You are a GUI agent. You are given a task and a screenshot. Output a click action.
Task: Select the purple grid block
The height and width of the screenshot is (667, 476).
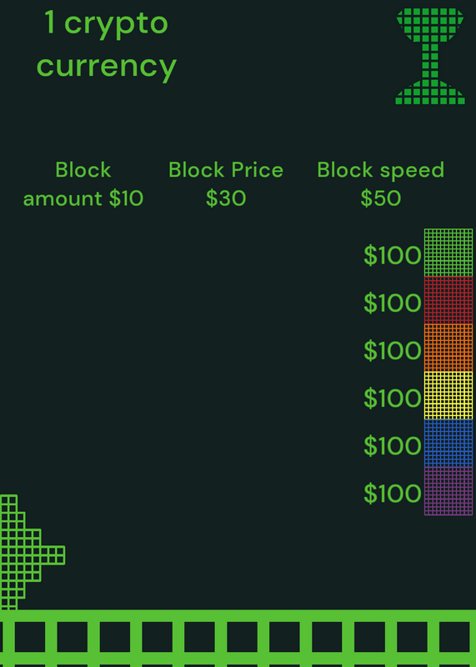[x=448, y=491]
